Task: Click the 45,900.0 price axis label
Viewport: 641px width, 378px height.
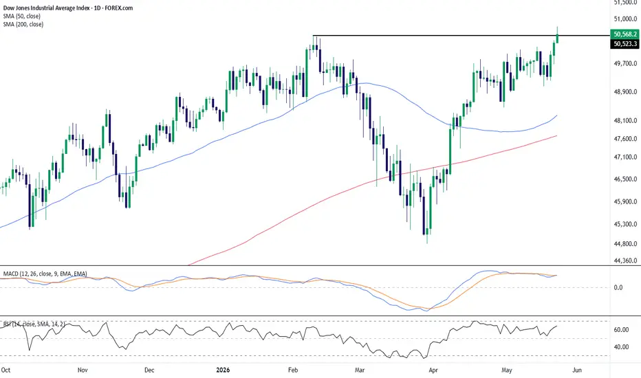Action: click(625, 201)
